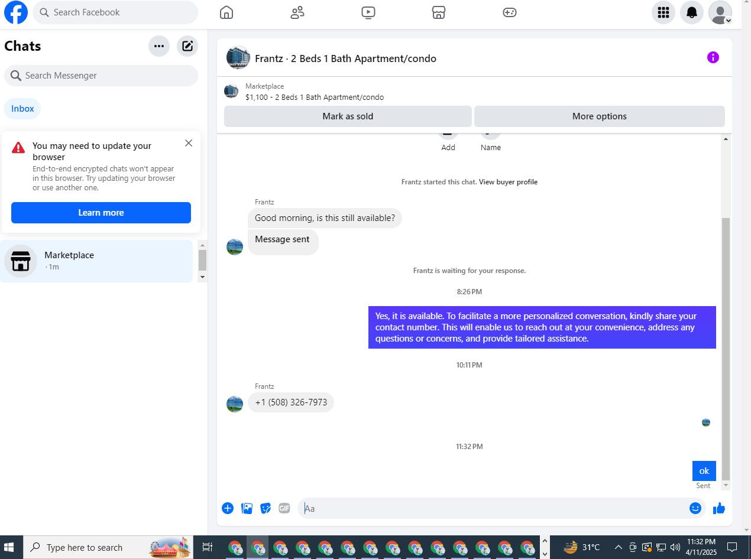Go to the Friends icon in top navigation
This screenshot has height=559, width=751.
tap(297, 12)
